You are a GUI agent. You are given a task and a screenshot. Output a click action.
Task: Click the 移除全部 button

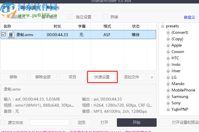[x=43, y=77]
